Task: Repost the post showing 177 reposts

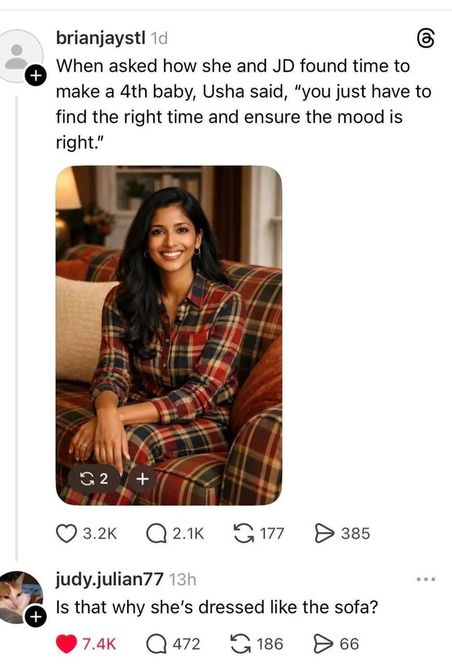Action: tap(244, 533)
